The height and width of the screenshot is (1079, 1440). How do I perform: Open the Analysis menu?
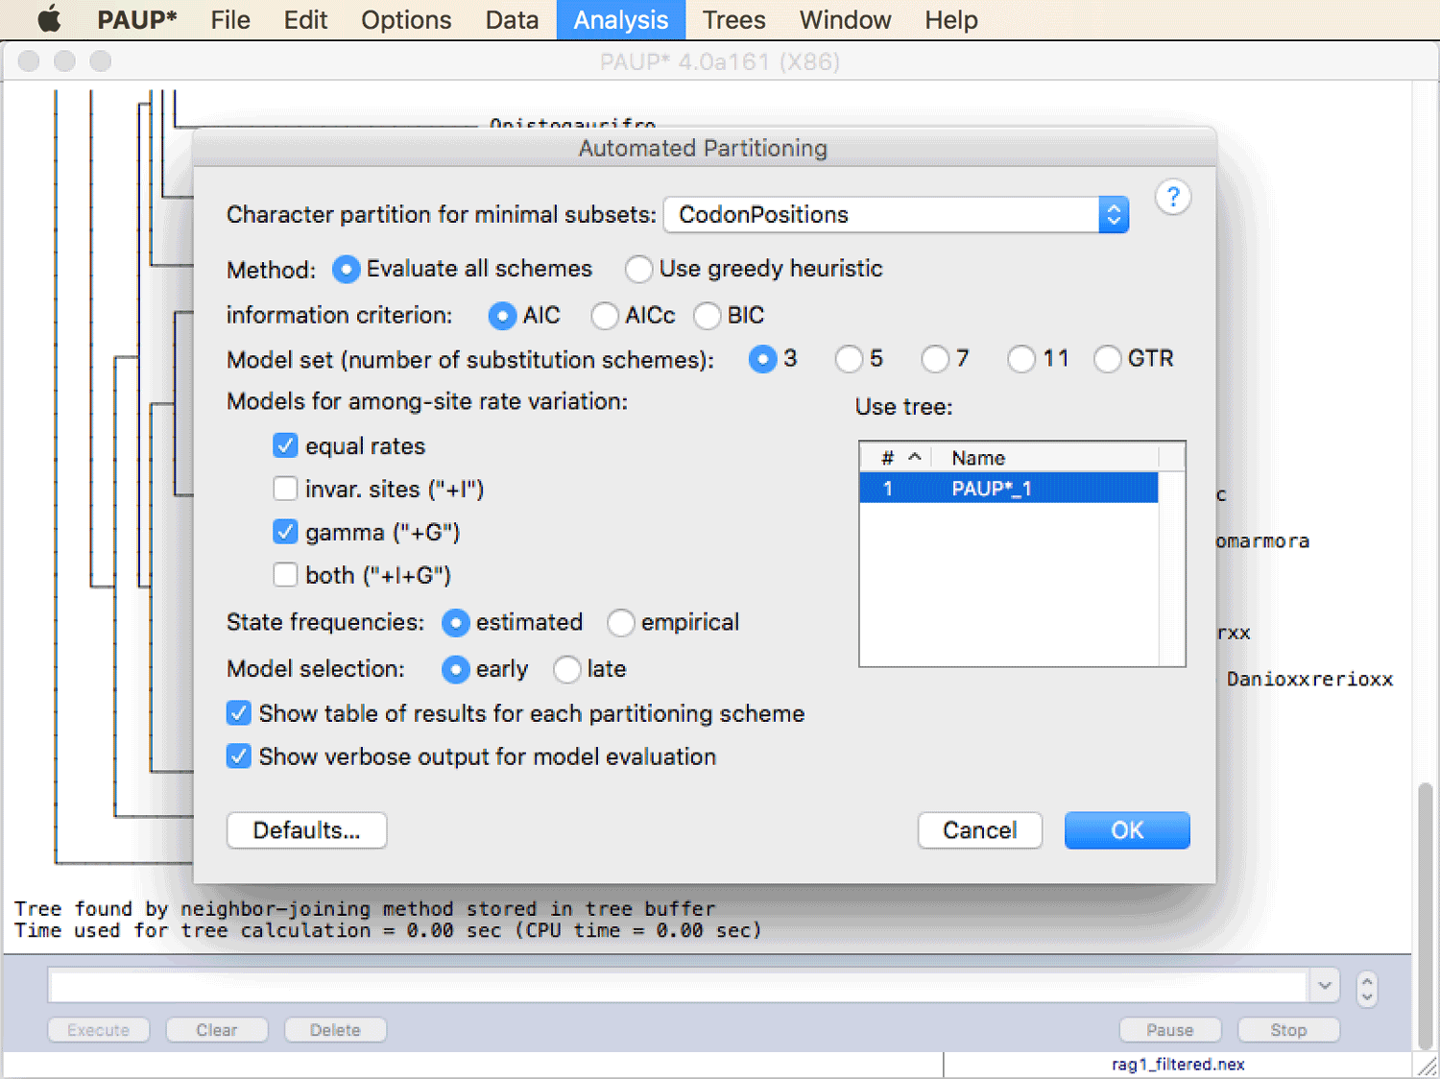[621, 19]
